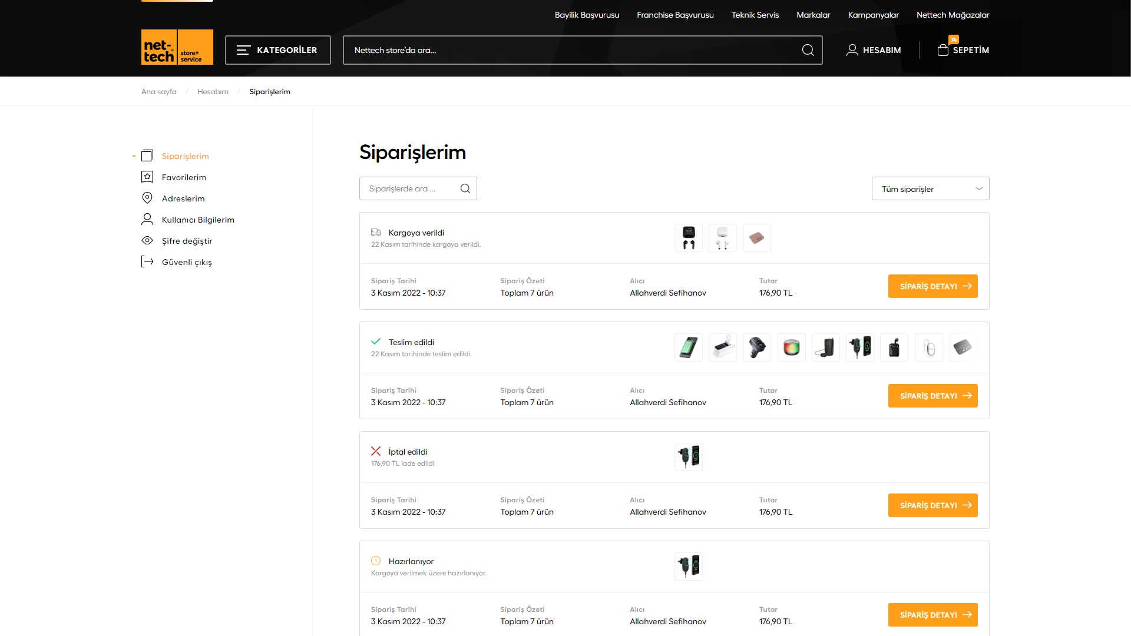Open Kullanıcı Bilgilerim in sidebar
The height and width of the screenshot is (636, 1131).
click(x=198, y=220)
